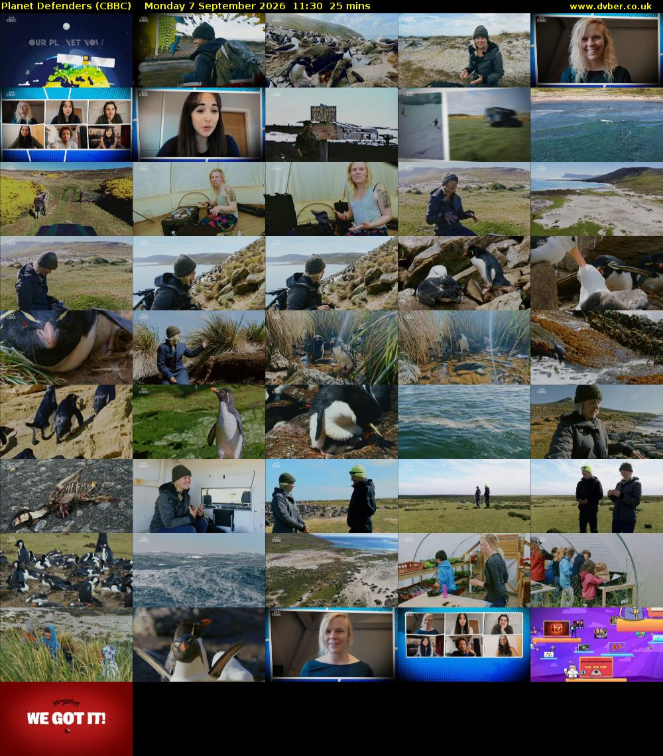Select the '25 mins' duration text
This screenshot has height=756, width=663.
point(350,6)
